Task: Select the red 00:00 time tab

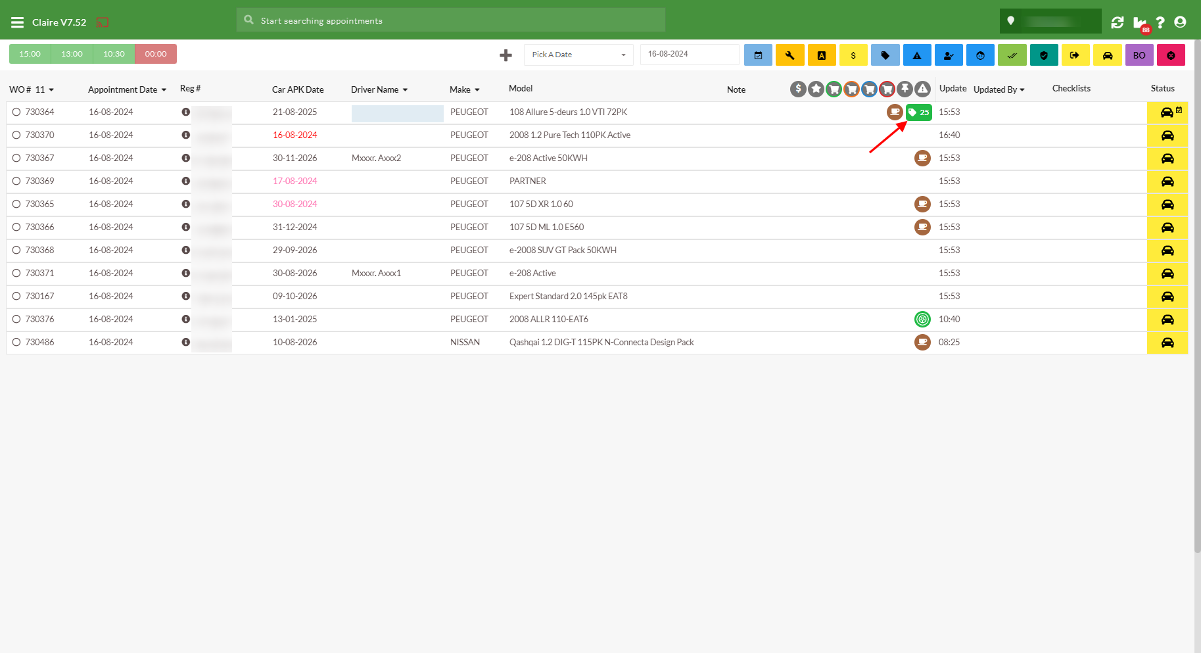Action: tap(156, 54)
